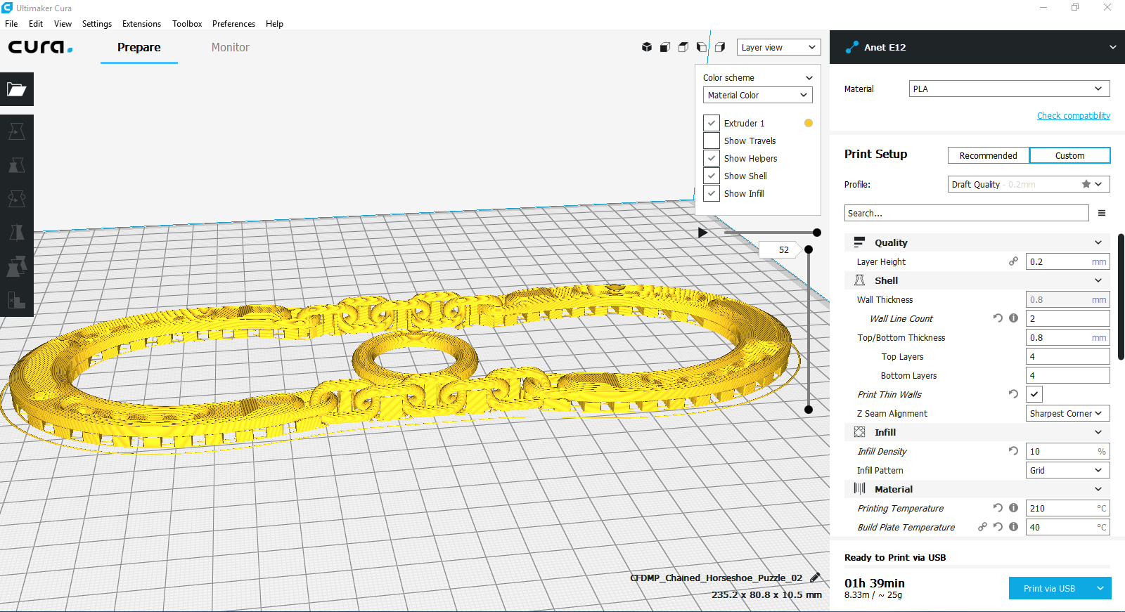Enable the Show Travels checkbox
Viewport: 1125px width, 612px height.
pos(712,141)
